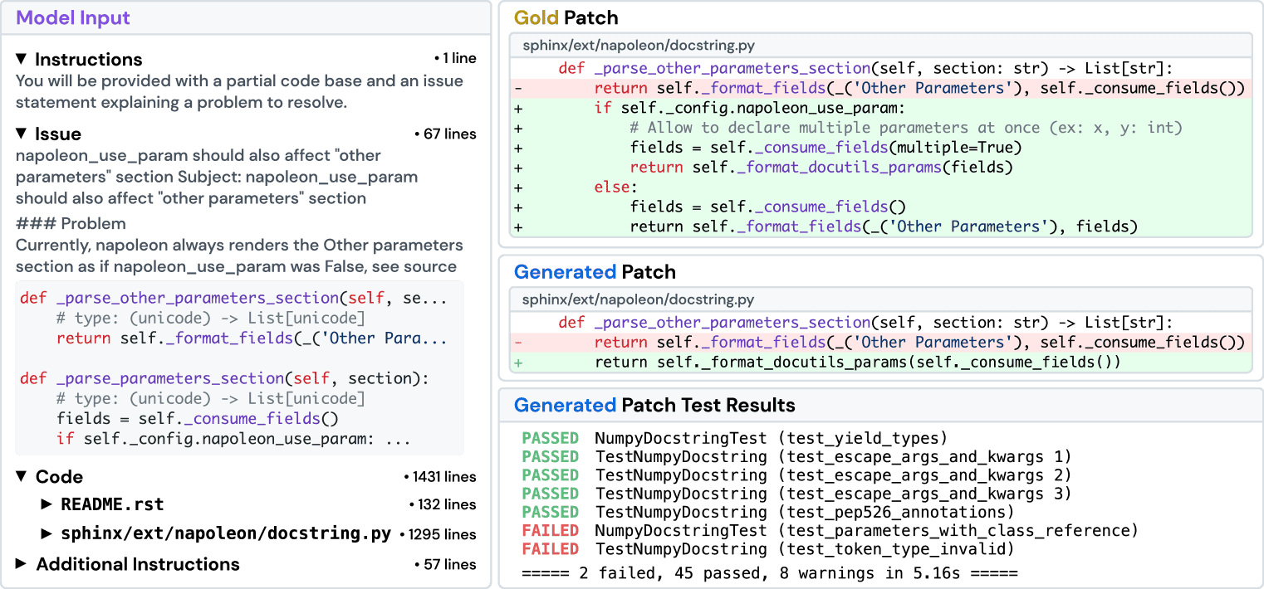1264x589 pixels.
Task: Click the code snippet box in Issue
Action: pyautogui.click(x=239, y=368)
